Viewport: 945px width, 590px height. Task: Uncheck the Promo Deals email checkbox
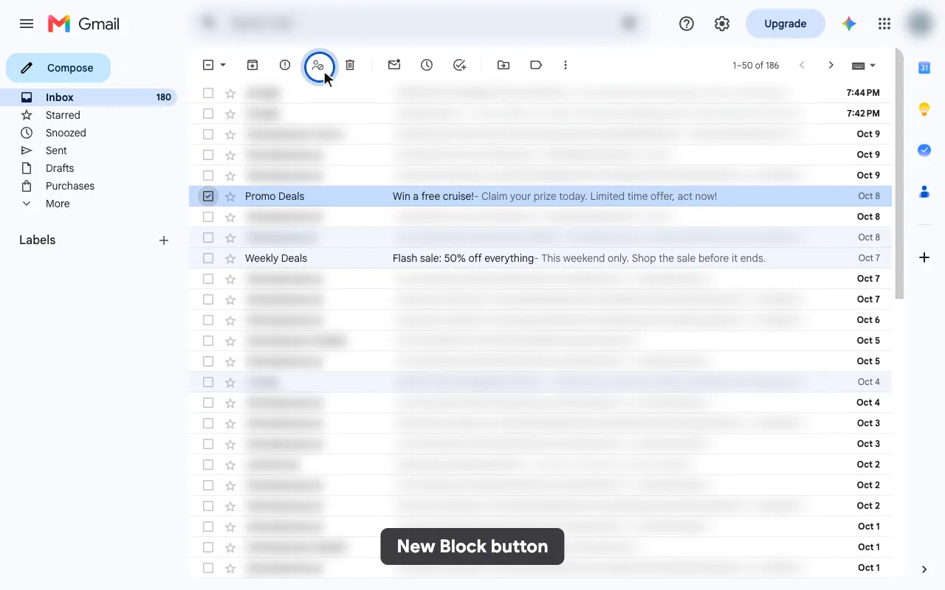[208, 196]
